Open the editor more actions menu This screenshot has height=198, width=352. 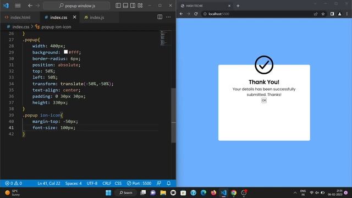pyautogui.click(x=168, y=17)
